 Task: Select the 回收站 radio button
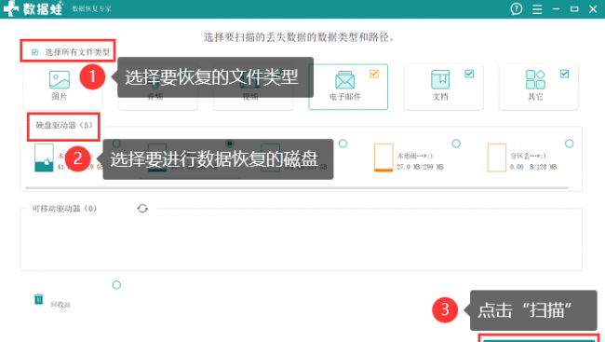(116, 285)
